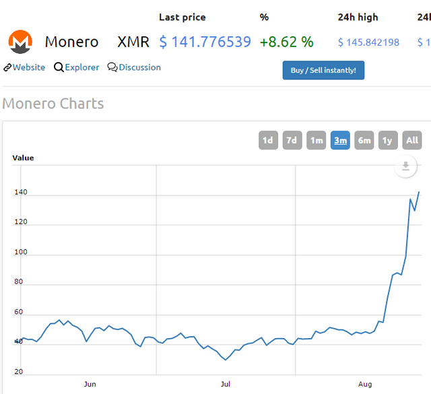This screenshot has width=431, height=394.
Task: Switch chart range to 7d
Action: 292,140
